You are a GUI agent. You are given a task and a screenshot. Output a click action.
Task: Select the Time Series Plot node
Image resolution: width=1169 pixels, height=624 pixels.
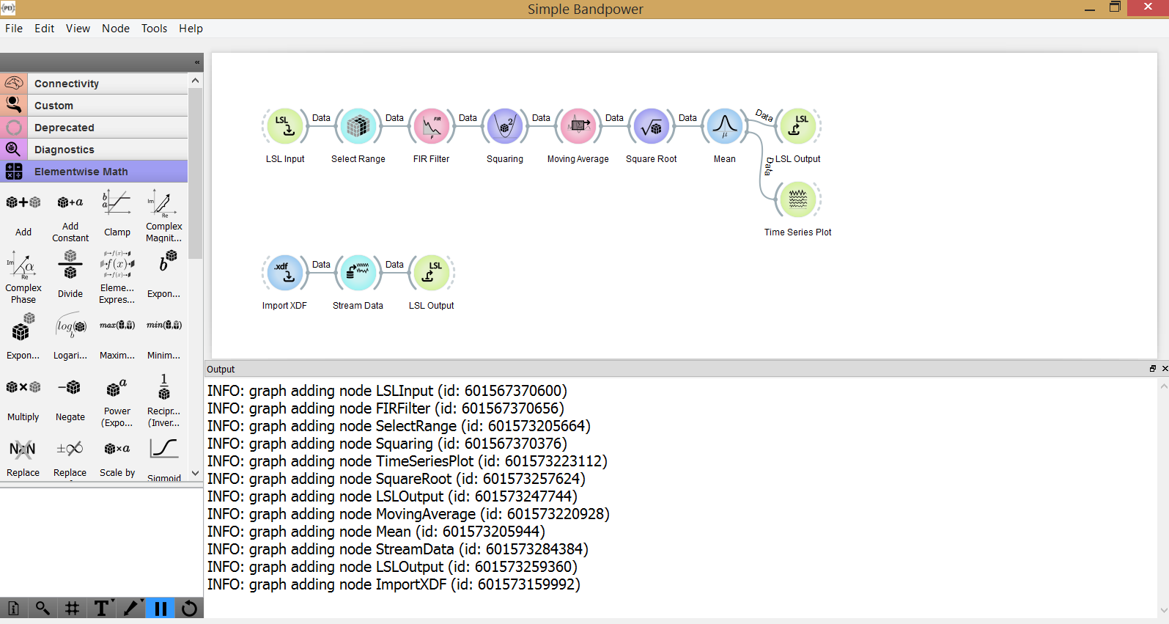[798, 199]
